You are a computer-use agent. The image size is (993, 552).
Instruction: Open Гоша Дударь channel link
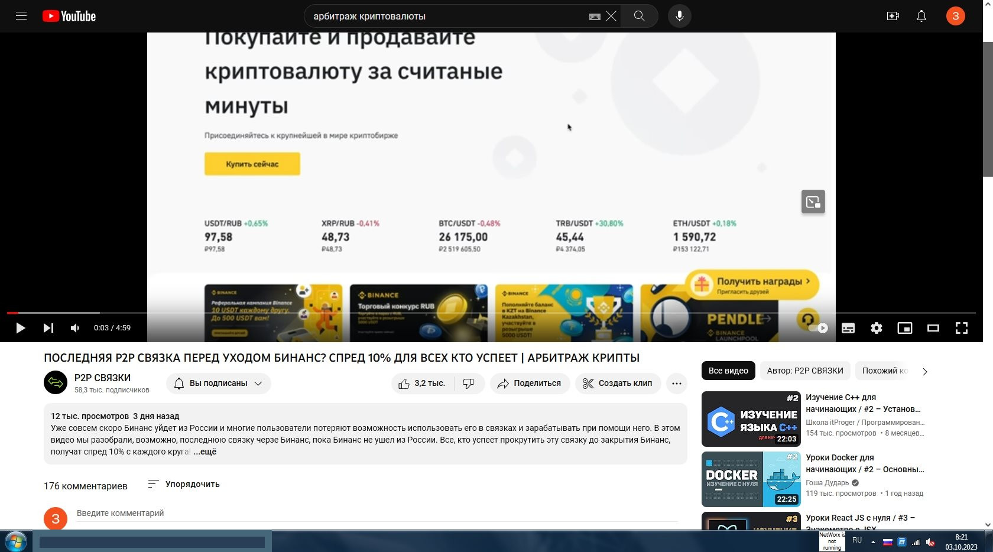pyautogui.click(x=827, y=483)
